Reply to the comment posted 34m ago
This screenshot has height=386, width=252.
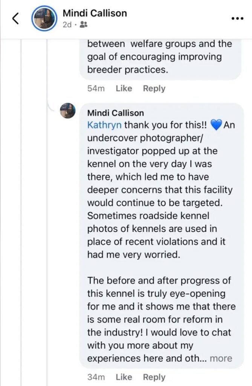click(x=154, y=377)
